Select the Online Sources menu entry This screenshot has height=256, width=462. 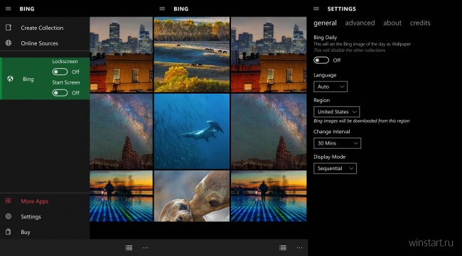[x=45, y=43]
